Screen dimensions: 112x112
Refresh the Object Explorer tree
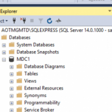point(50,21)
